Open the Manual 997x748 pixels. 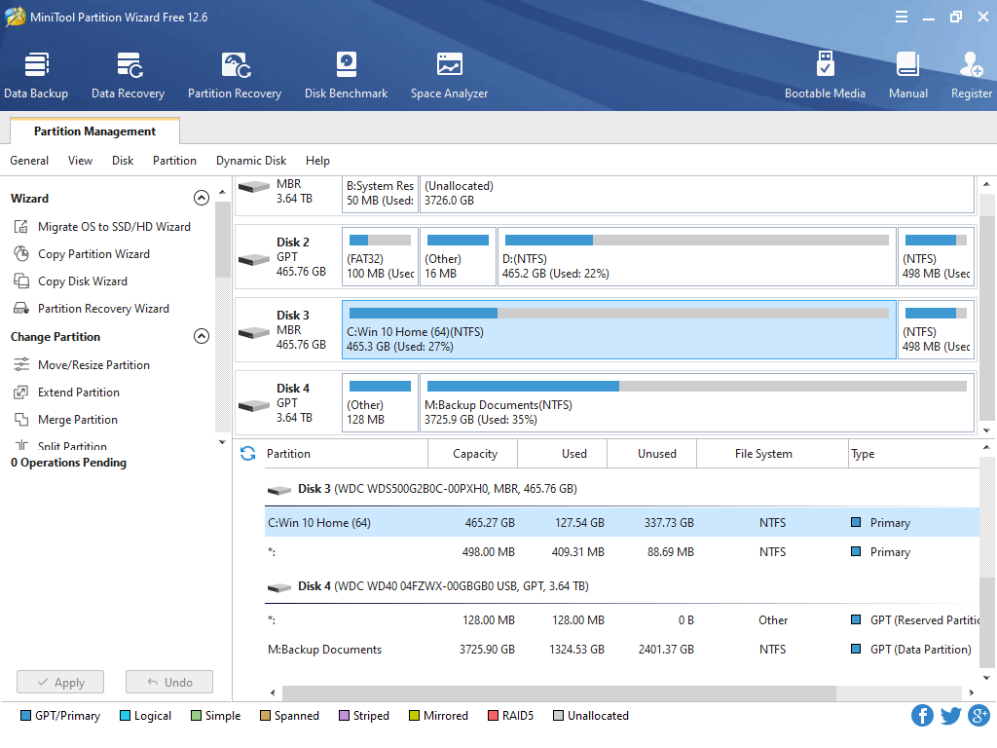tap(907, 76)
